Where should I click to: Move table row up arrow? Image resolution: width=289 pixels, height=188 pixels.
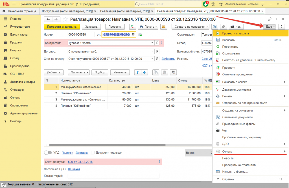(x=138, y=73)
